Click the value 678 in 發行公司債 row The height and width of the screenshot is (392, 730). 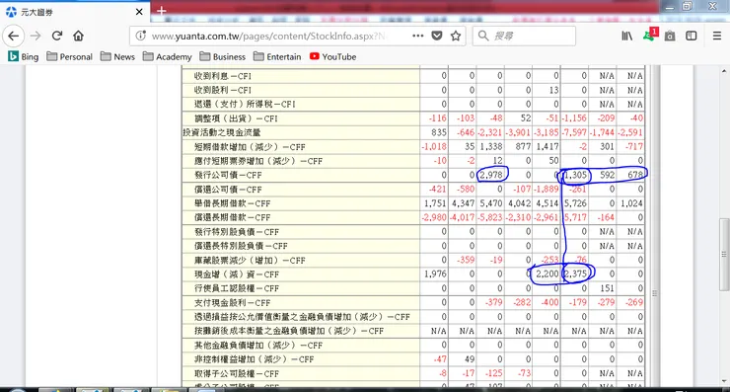(635, 175)
